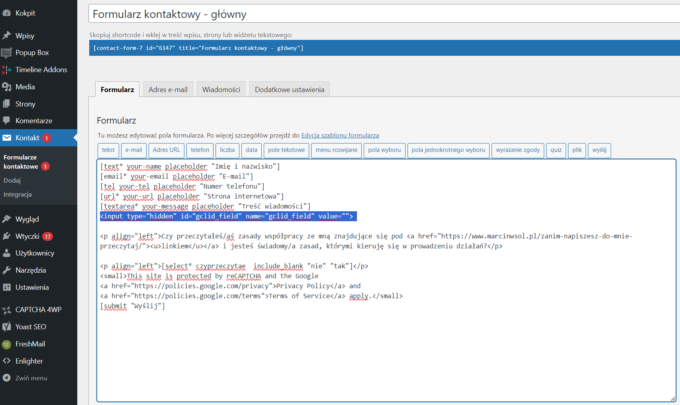Insert a quiz tag
The height and width of the screenshot is (405, 680).
(x=556, y=150)
